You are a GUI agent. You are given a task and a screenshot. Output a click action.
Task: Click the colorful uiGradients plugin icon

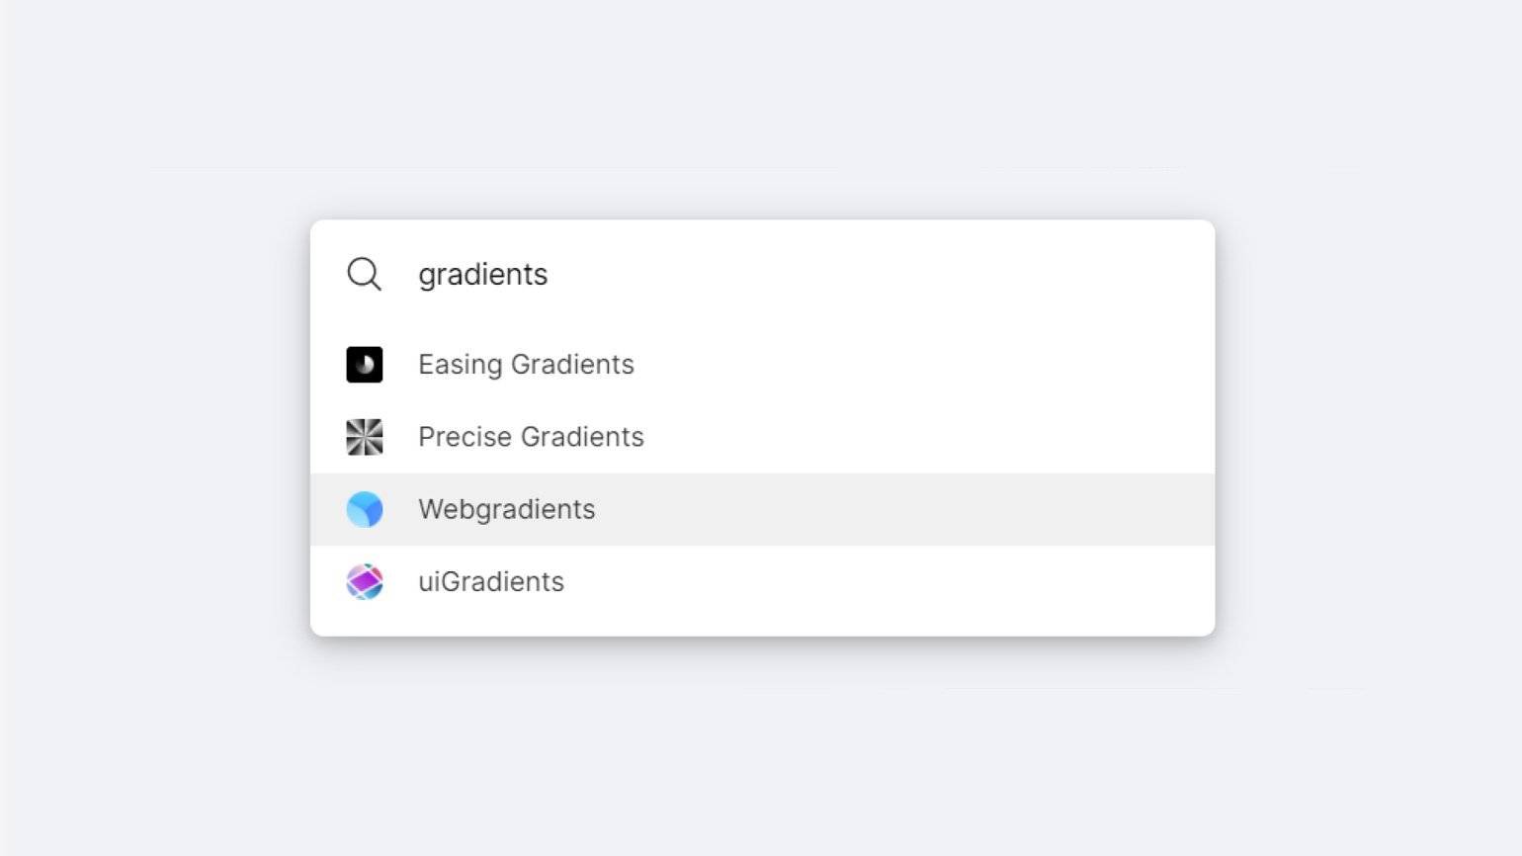click(x=365, y=582)
